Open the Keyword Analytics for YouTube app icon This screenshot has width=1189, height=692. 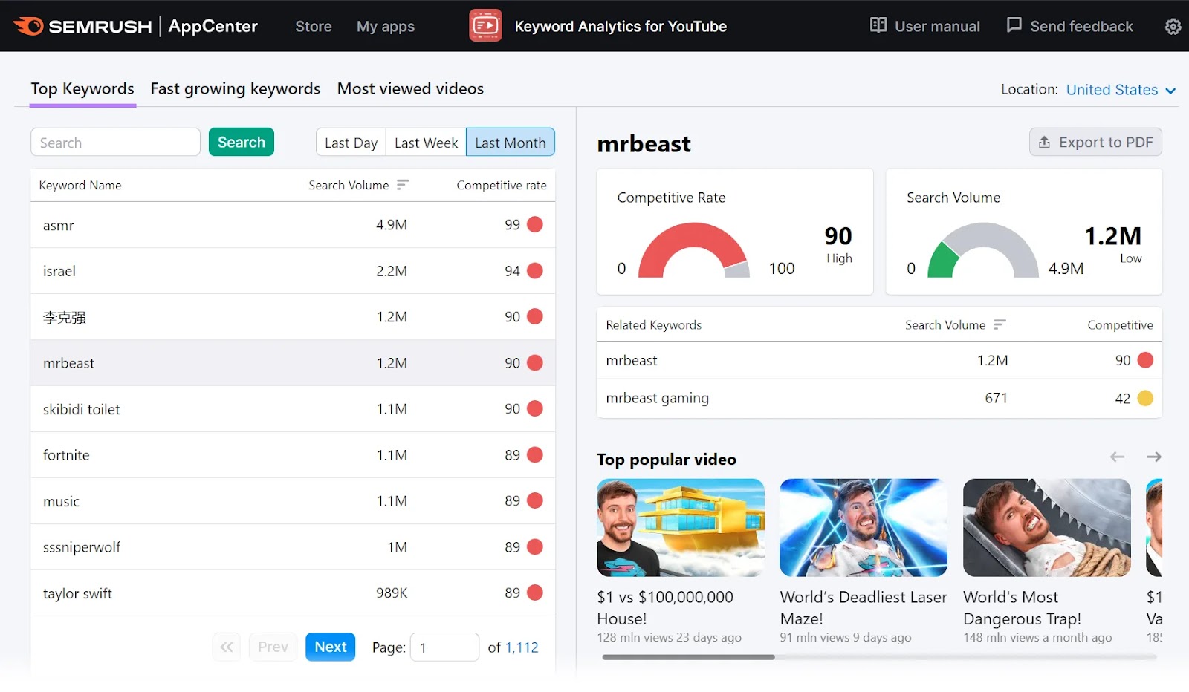(x=485, y=25)
